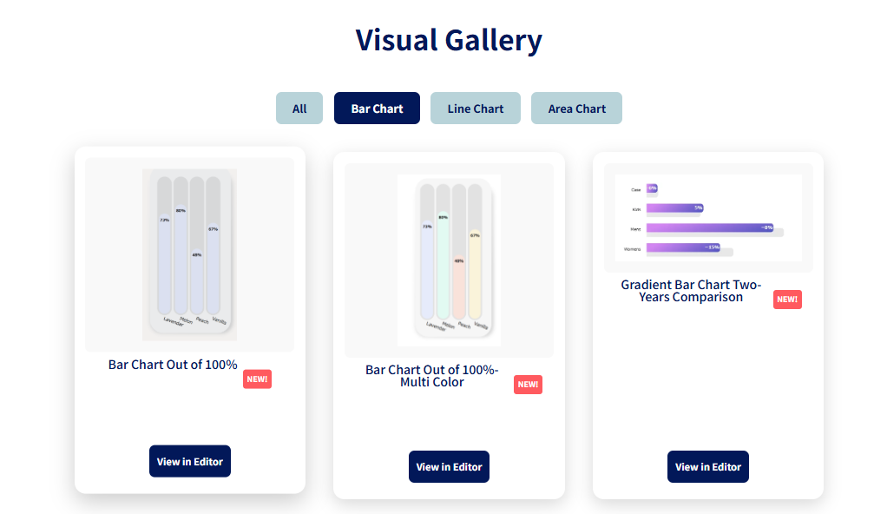Click the 'Bar Chart Out of 100%' title

coord(173,365)
